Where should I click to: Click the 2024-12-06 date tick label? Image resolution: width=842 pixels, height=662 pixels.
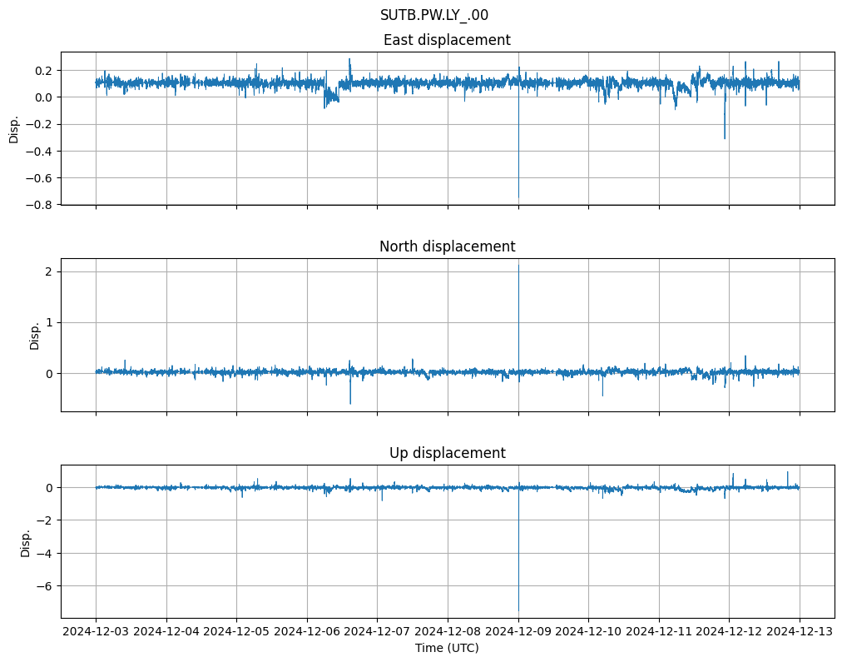307,632
